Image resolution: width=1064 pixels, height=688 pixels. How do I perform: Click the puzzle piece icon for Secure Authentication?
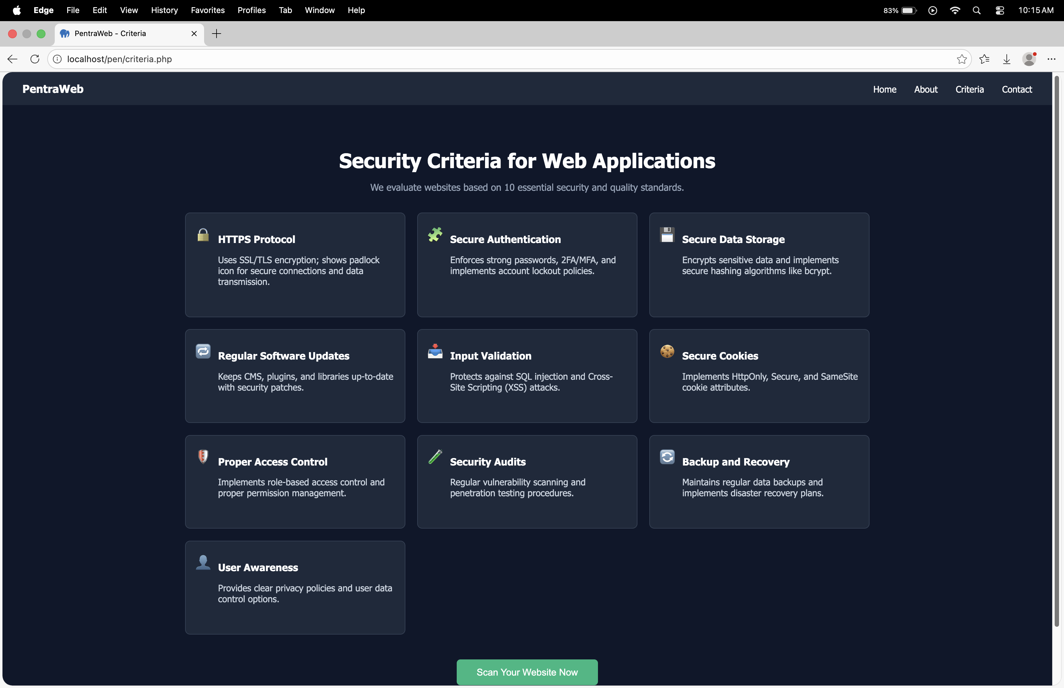[x=435, y=234]
